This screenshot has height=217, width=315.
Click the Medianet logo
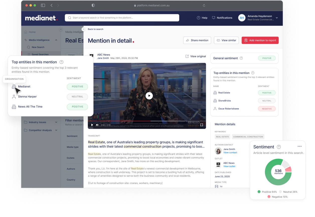click(x=41, y=18)
